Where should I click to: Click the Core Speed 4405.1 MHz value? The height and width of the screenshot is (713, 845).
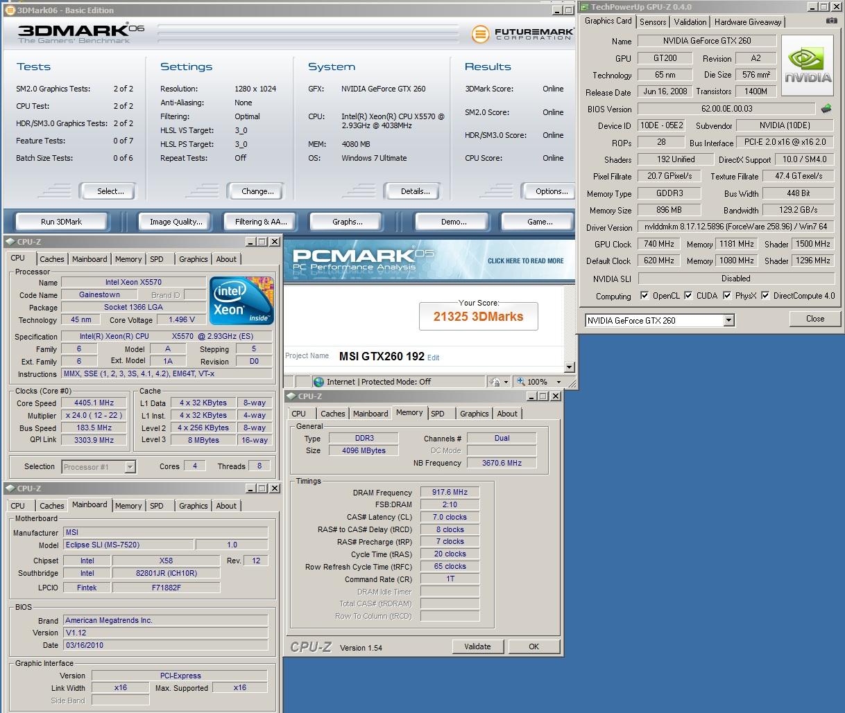pyautogui.click(x=94, y=403)
